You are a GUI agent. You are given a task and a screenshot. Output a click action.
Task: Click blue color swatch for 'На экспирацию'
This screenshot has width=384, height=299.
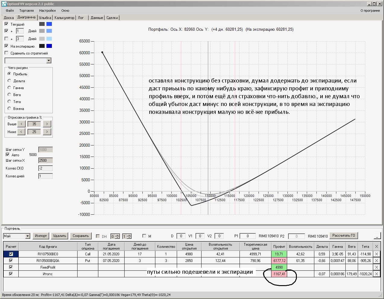click(x=49, y=46)
